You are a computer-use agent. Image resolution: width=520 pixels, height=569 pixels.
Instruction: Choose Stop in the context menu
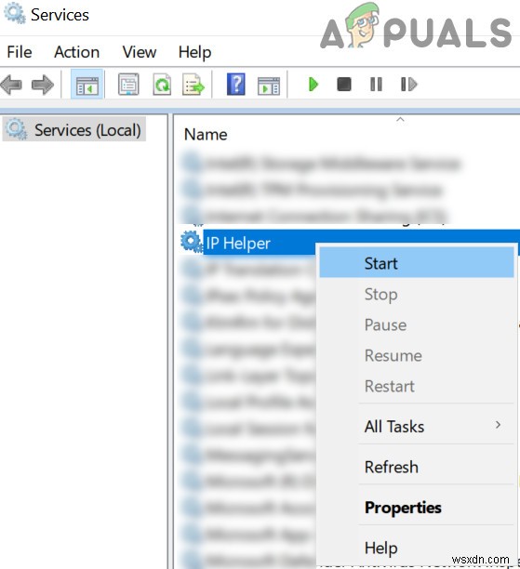point(417,294)
